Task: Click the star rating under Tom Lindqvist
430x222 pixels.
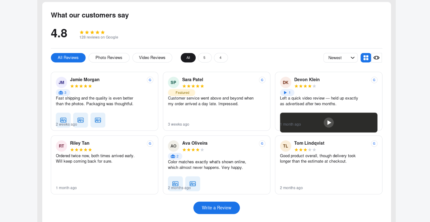Action: pos(305,150)
